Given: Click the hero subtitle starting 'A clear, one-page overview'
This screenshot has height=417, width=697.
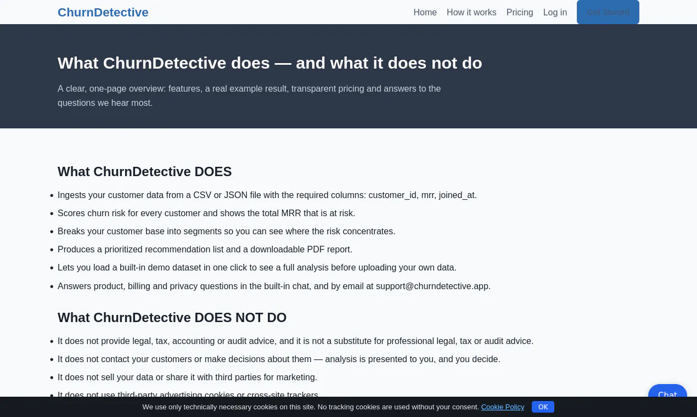Looking at the screenshot, I should [249, 95].
